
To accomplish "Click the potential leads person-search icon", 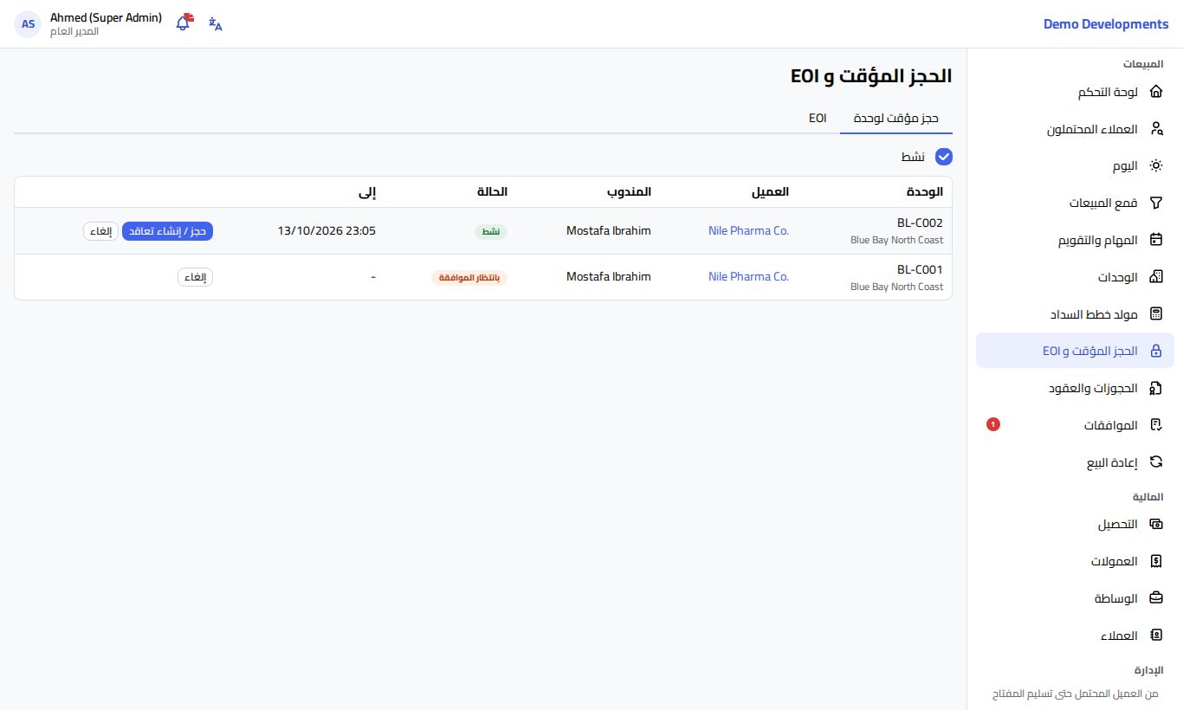I will pos(1155,129).
